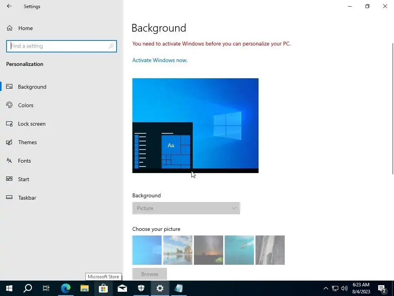The image size is (394, 296).
Task: Select the beach rocks wallpaper thumbnail
Action: point(178,250)
